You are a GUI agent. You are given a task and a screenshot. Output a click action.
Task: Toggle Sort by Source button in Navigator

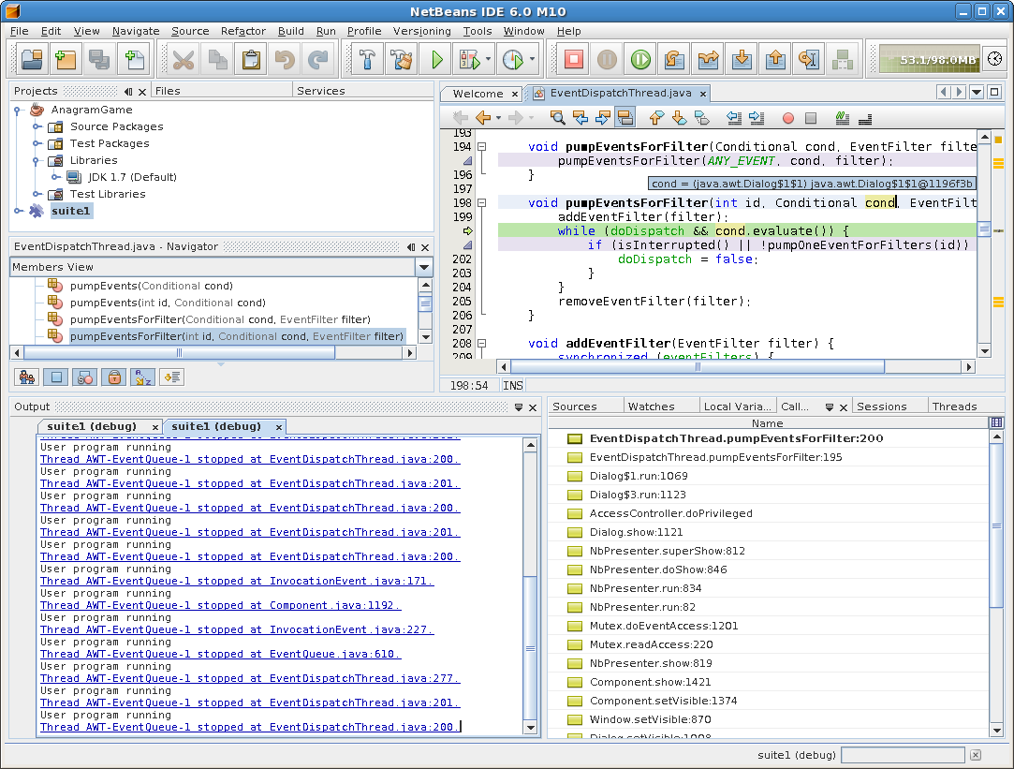click(x=172, y=377)
